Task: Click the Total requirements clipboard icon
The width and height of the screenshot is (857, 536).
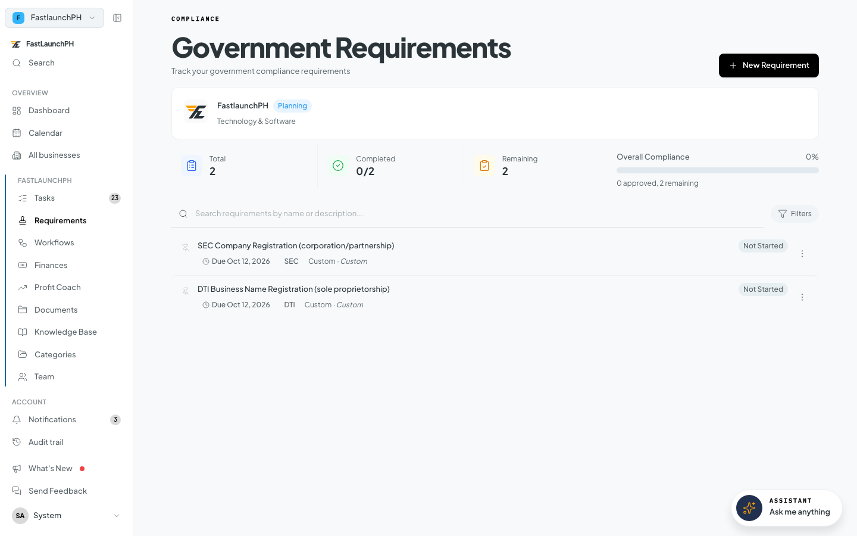Action: 192,166
